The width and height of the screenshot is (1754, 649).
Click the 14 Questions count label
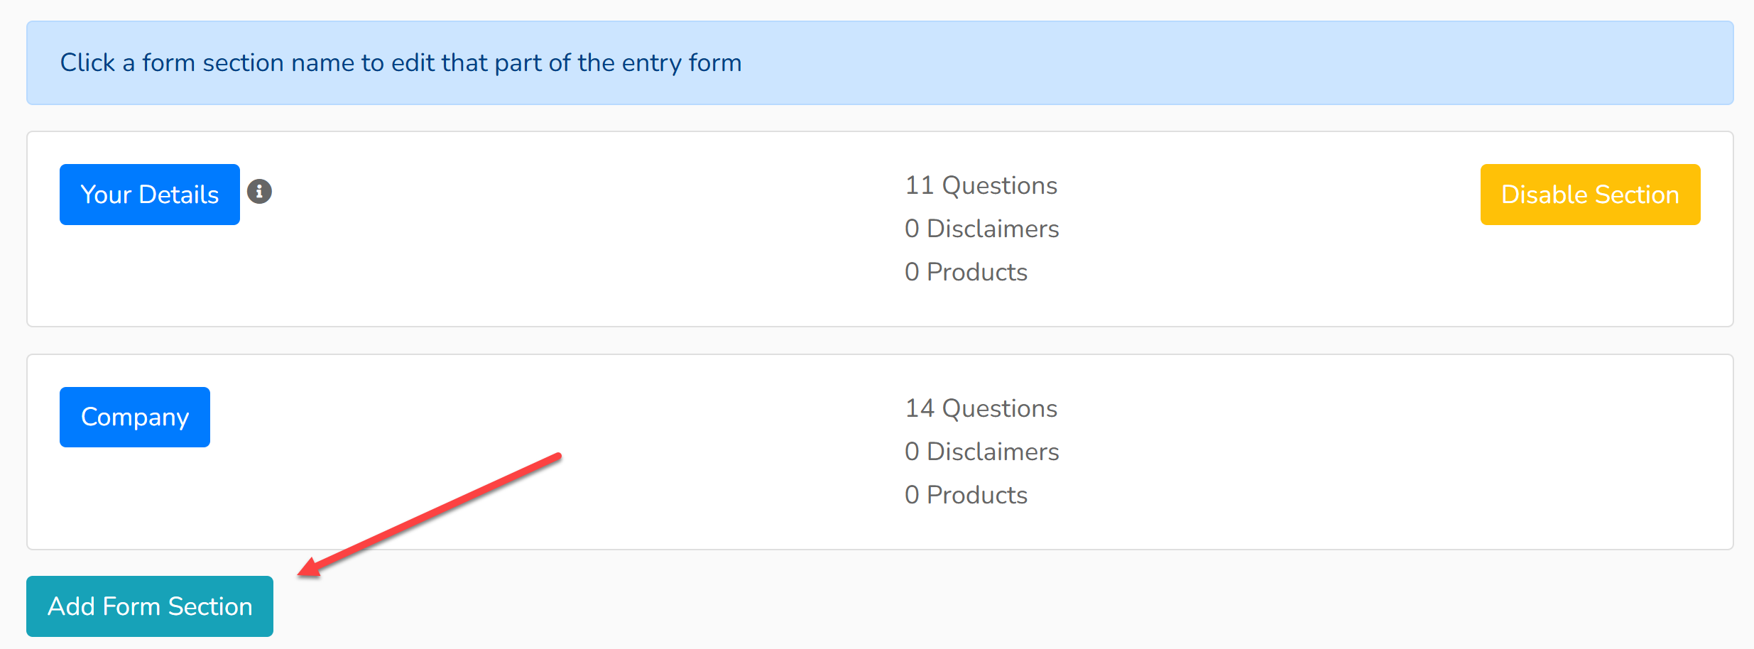[981, 408]
